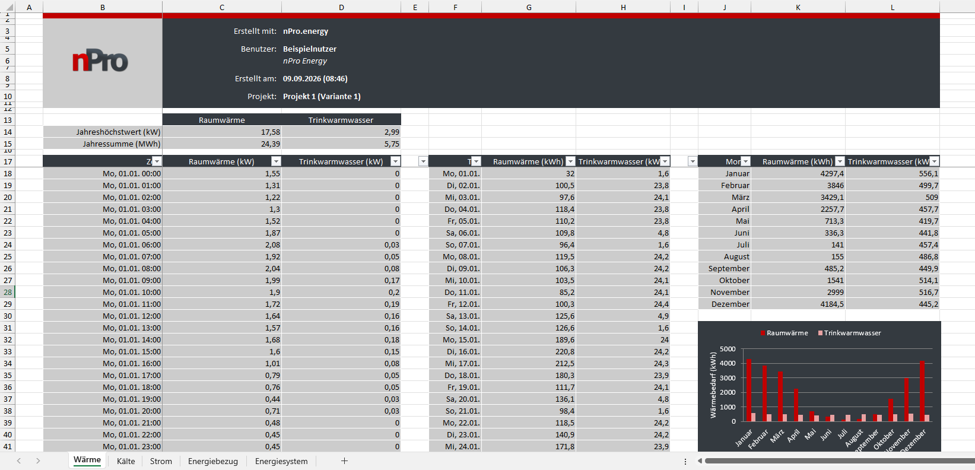This screenshot has width=975, height=470.
Task: Click the horizontal scrollbar left arrow
Action: pyautogui.click(x=700, y=461)
